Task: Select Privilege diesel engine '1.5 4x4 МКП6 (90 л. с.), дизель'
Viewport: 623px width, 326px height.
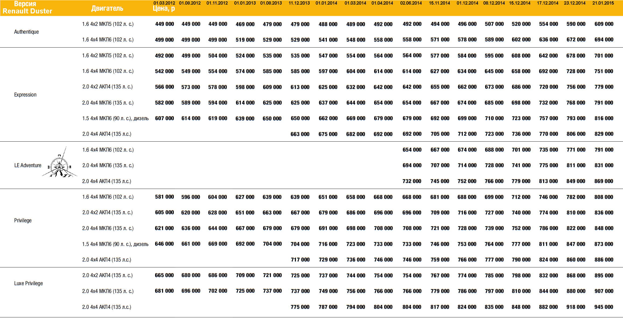Action: (x=116, y=244)
